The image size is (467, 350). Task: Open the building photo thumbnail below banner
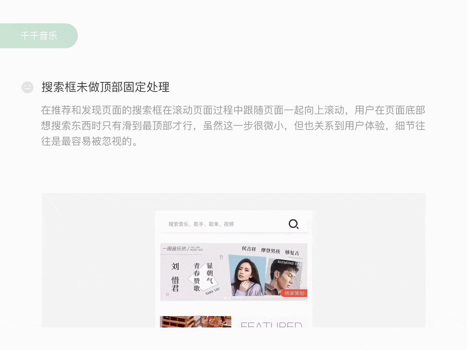pyautogui.click(x=196, y=322)
